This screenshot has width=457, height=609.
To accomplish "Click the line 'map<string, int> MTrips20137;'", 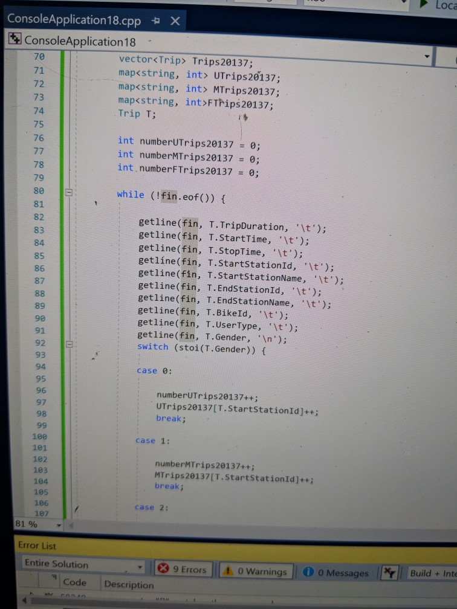I will (199, 89).
